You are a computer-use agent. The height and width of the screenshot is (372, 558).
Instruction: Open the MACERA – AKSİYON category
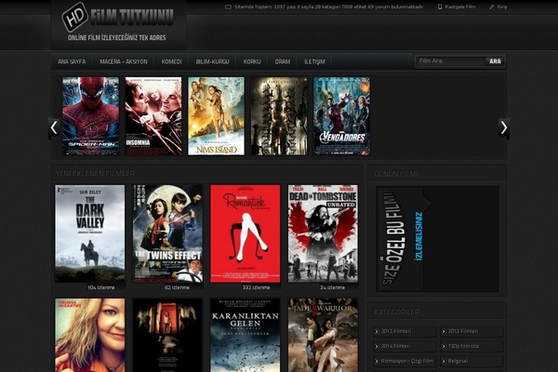coord(124,61)
